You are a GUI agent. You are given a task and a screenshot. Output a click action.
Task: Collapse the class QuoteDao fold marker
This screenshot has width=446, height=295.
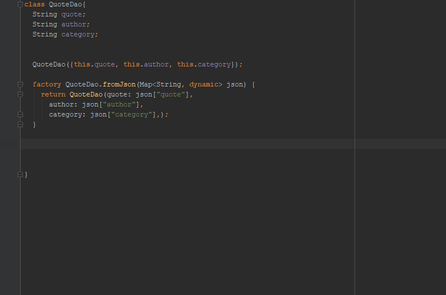click(x=20, y=5)
